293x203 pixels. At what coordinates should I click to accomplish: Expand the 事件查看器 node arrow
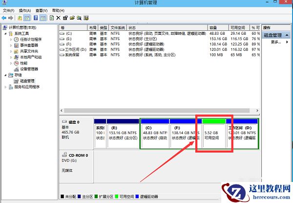click(x=11, y=45)
